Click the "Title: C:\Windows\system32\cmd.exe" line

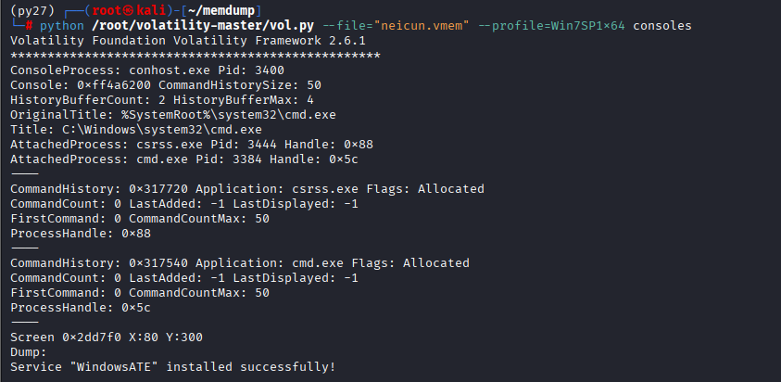click(x=135, y=130)
